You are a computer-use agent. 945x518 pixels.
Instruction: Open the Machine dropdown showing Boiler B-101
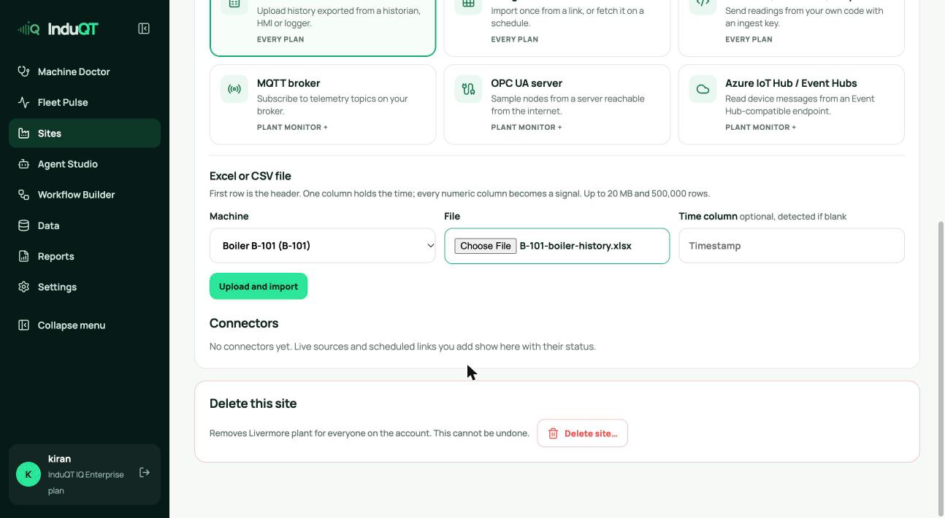click(323, 246)
